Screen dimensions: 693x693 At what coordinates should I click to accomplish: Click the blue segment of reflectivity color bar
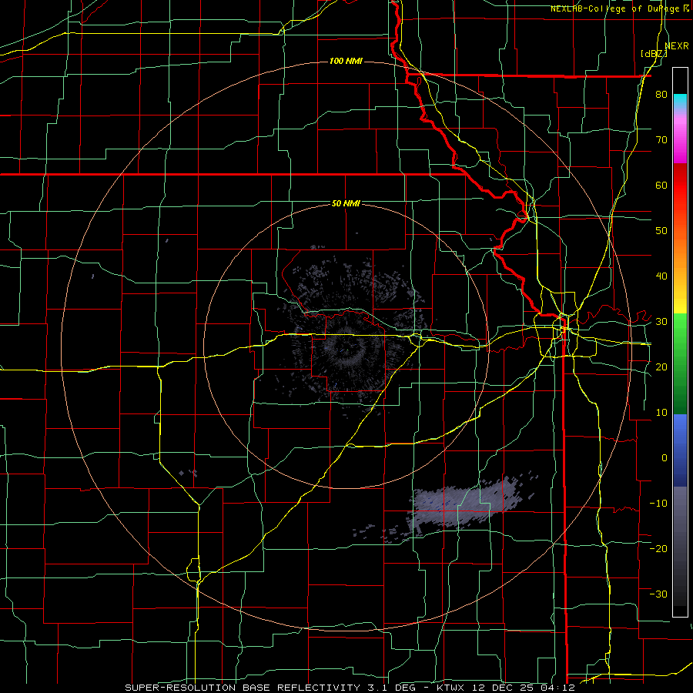pyautogui.click(x=680, y=450)
